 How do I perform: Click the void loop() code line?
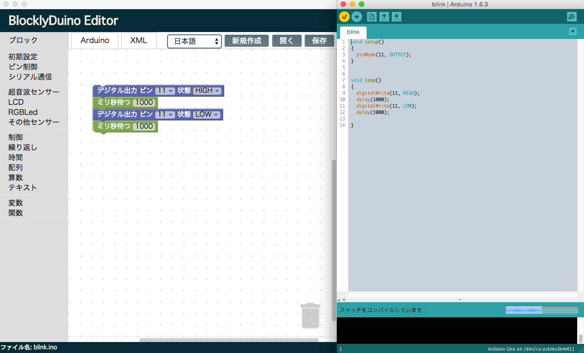366,80
